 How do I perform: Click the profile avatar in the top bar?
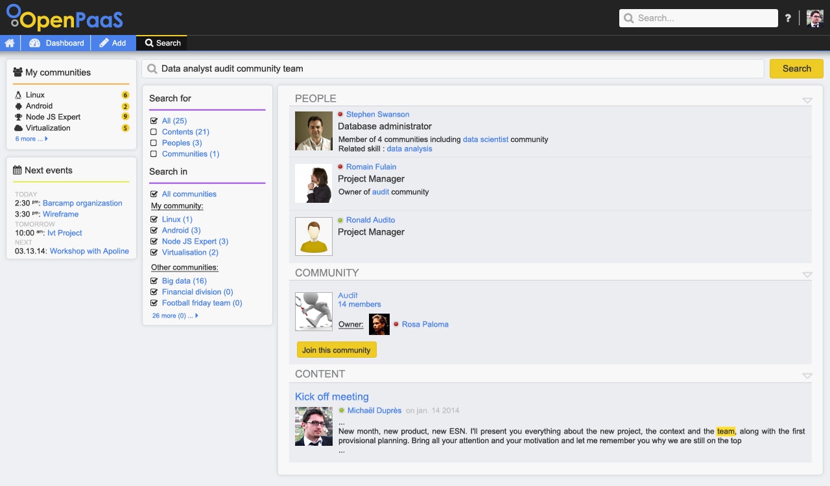pyautogui.click(x=814, y=17)
